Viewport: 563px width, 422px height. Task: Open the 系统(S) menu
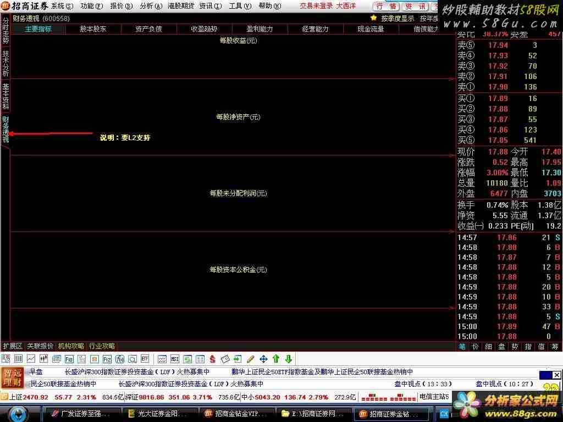tap(62, 6)
